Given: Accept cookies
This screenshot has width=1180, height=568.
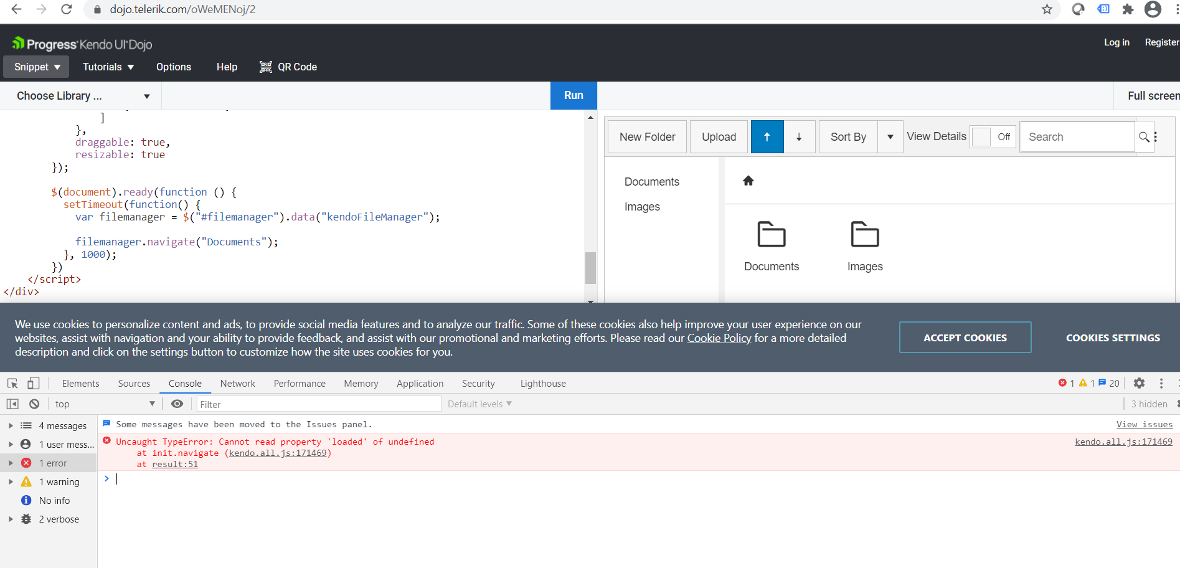Looking at the screenshot, I should point(965,338).
